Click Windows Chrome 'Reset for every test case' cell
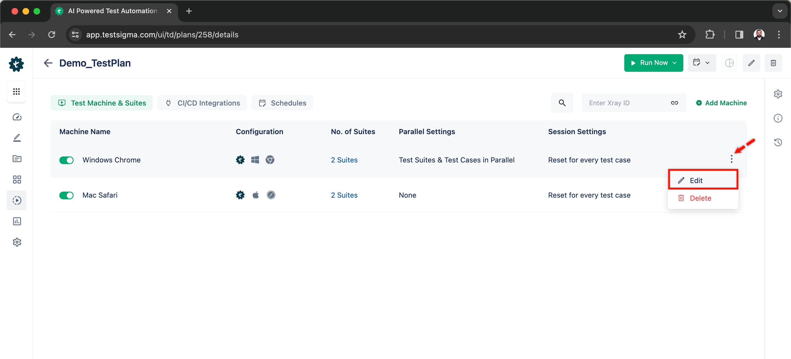 (x=589, y=160)
